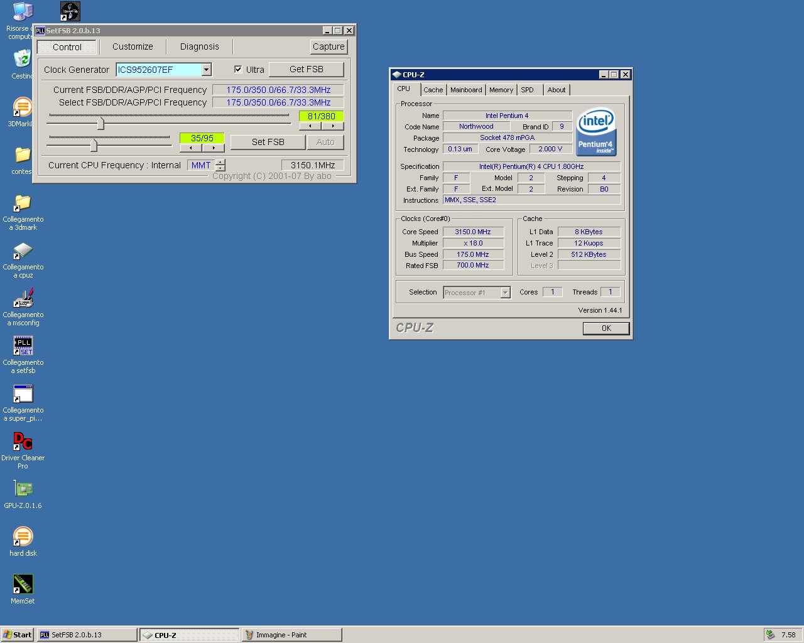This screenshot has width=804, height=643.
Task: Click the system tray network icon
Action: pyautogui.click(x=771, y=635)
